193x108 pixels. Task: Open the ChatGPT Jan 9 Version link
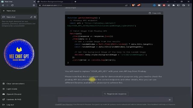(64, 104)
